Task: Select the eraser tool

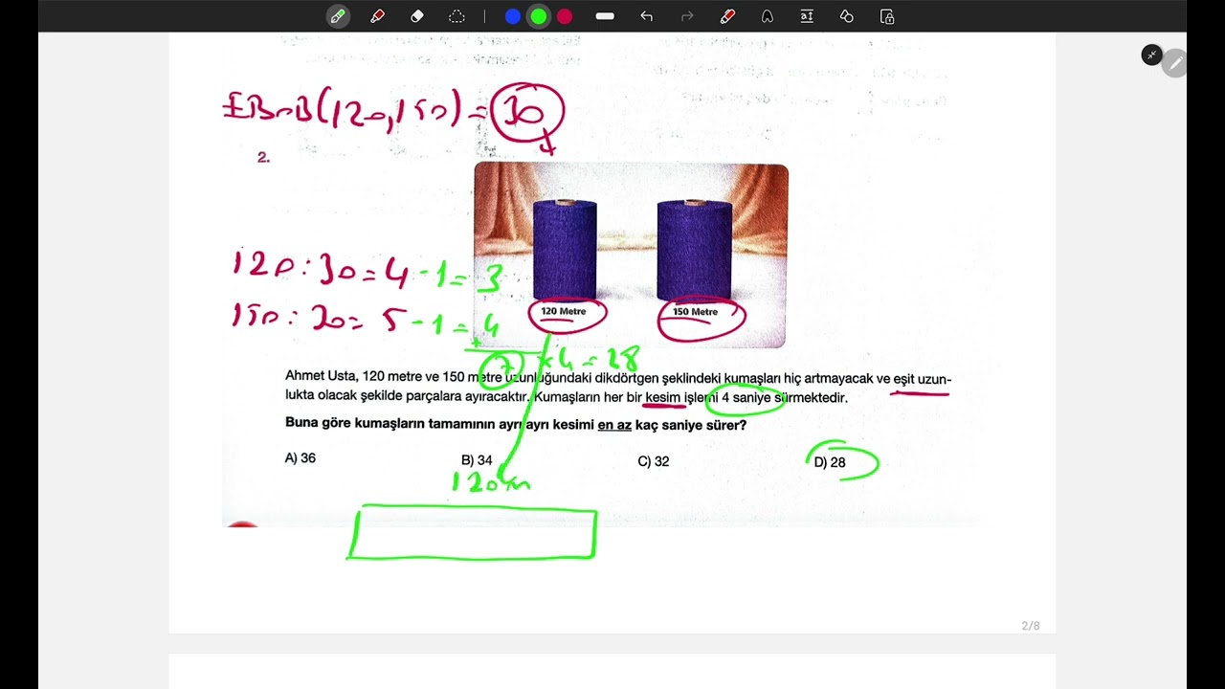Action: point(416,16)
